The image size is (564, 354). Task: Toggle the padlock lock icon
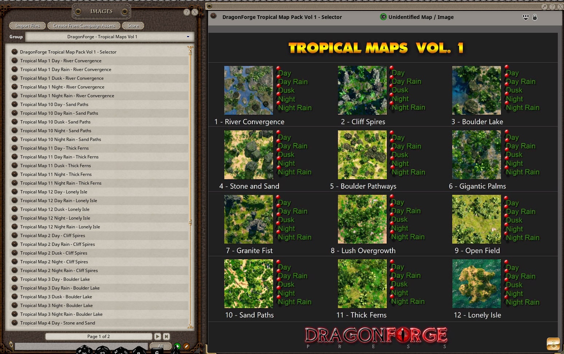535,17
